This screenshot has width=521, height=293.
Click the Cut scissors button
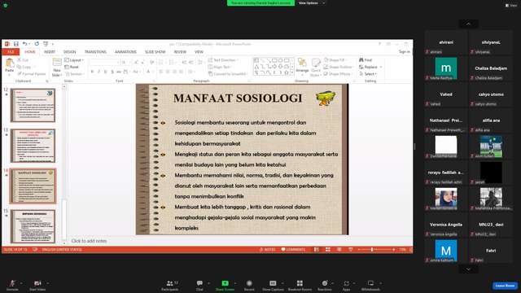coord(23,59)
